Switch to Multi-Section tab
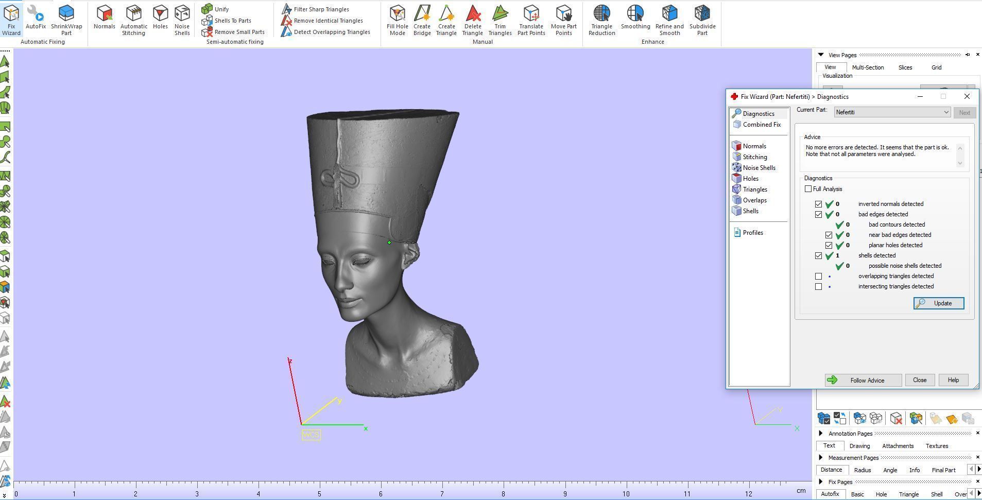Screen dimensions: 982x500 click(x=868, y=67)
